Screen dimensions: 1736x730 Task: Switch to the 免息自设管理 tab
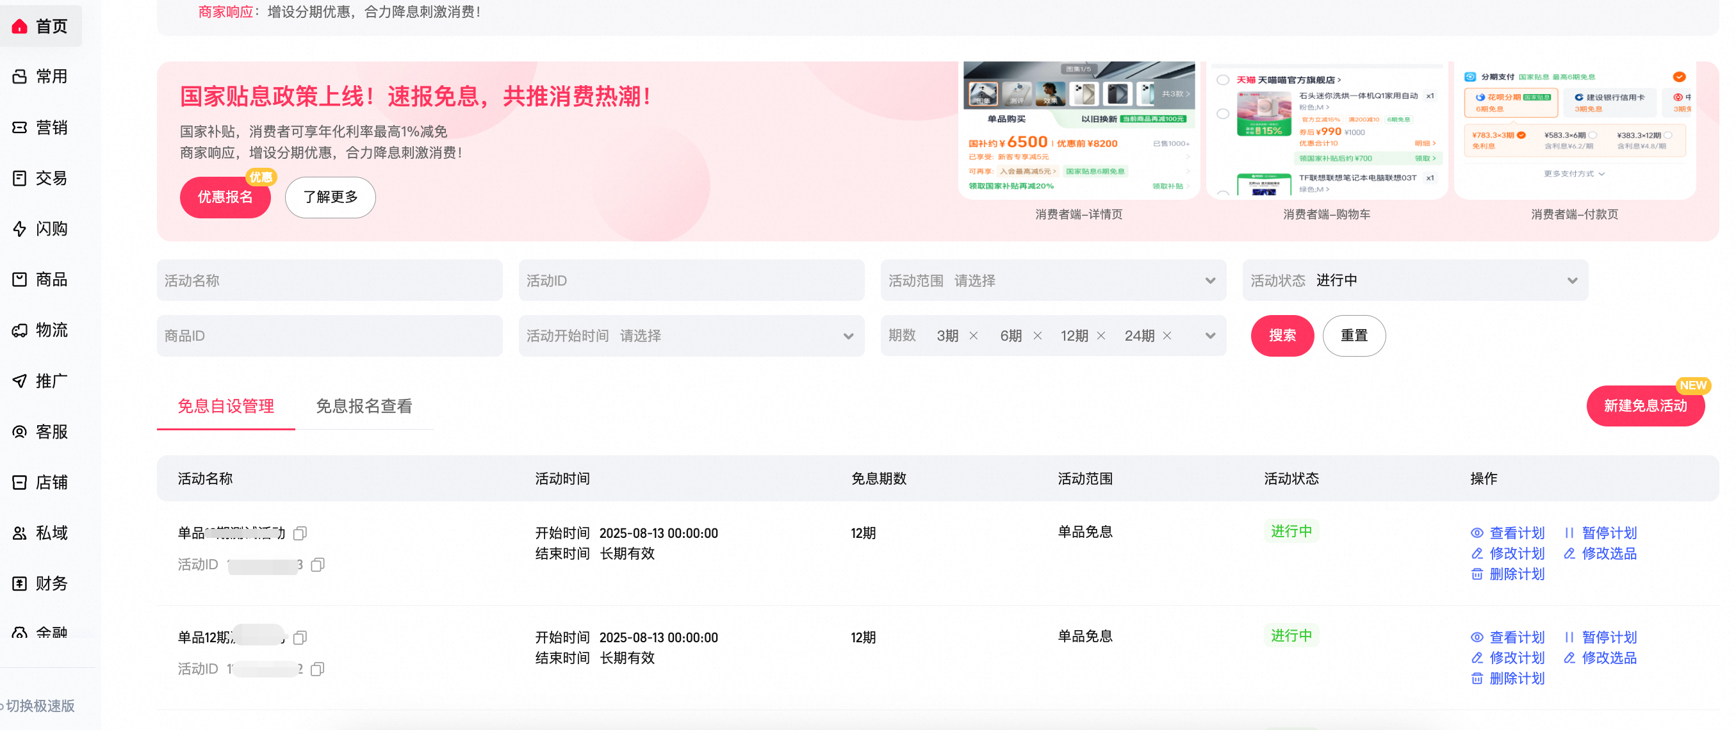(225, 406)
